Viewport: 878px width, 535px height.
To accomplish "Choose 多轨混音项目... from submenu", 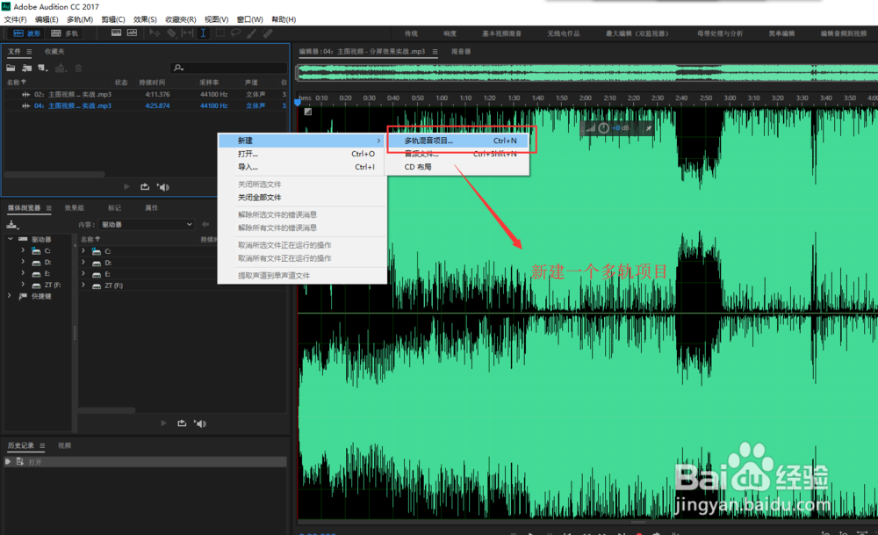I will tap(457, 141).
